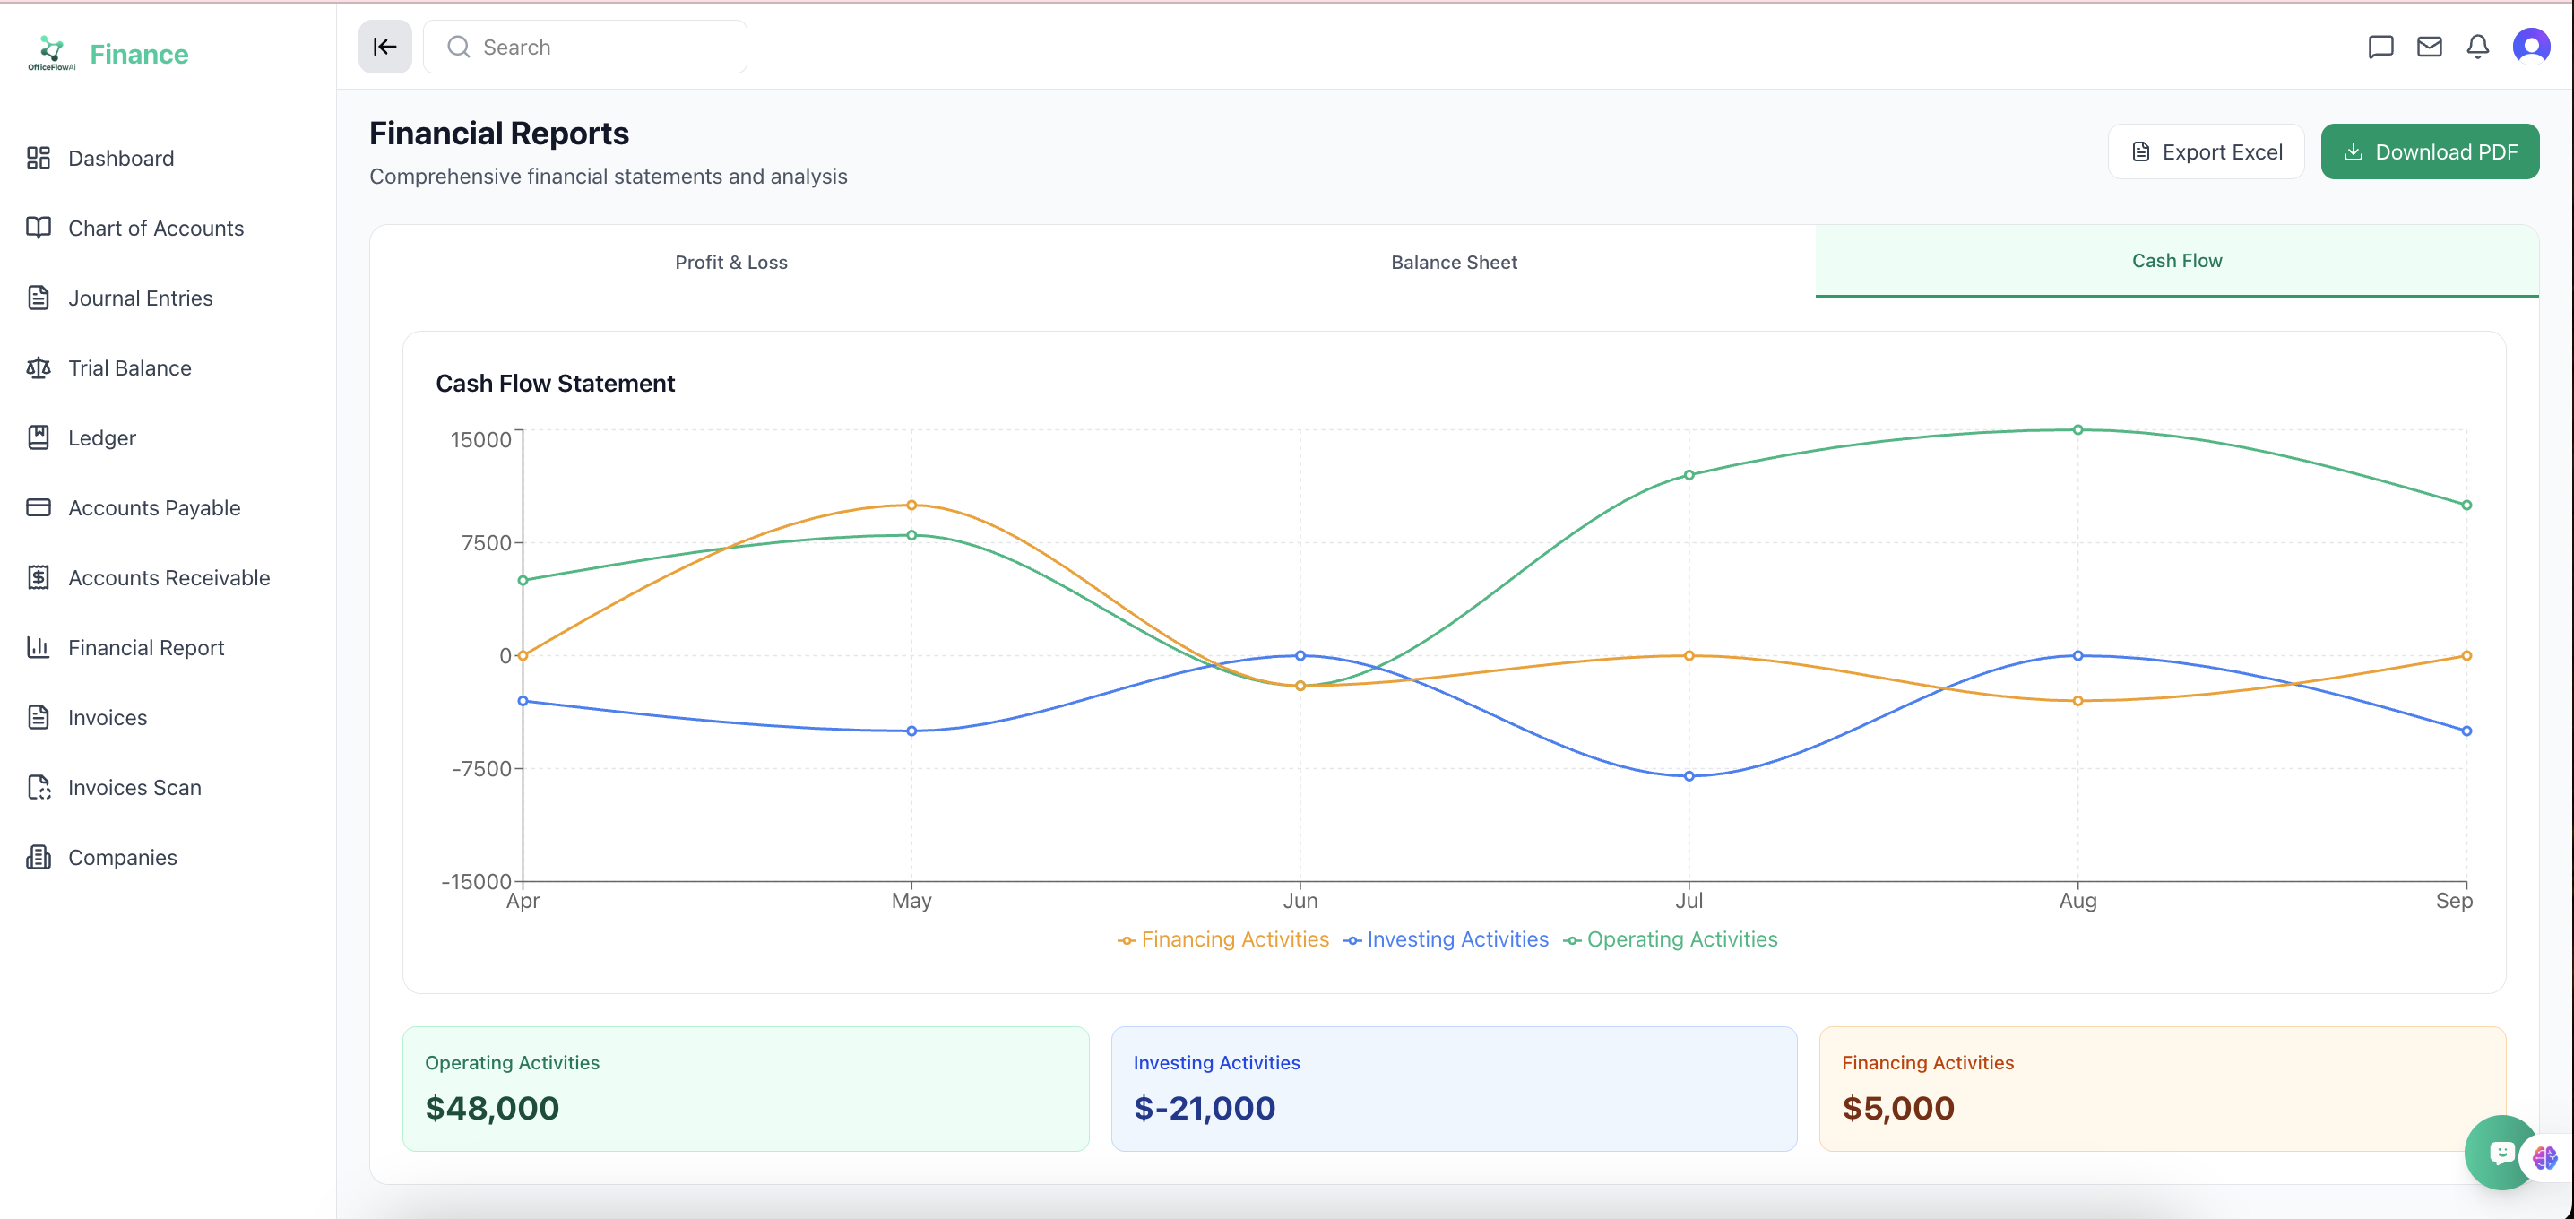Click the Invoices Scan icon
Viewport: 2574px width, 1219px height.
click(x=38, y=787)
